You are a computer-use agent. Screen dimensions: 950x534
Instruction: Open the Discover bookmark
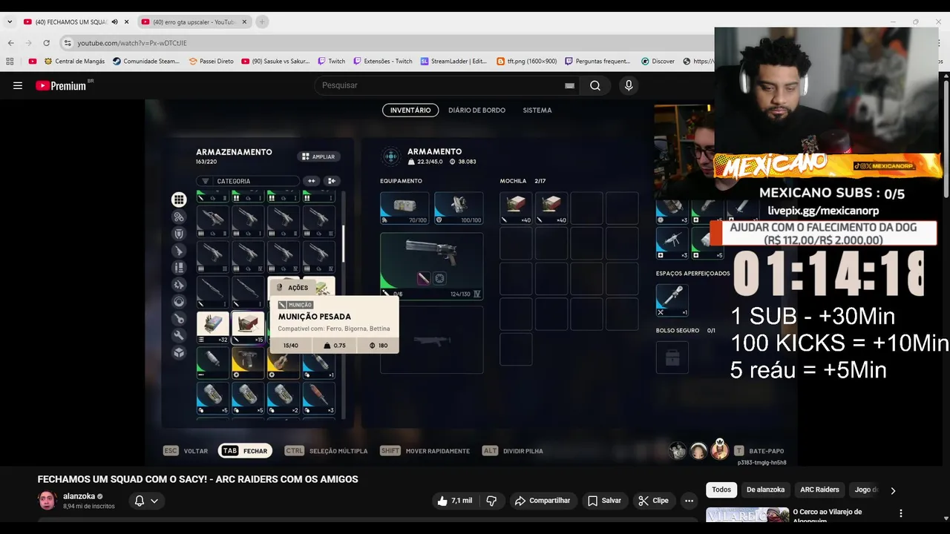pos(658,62)
